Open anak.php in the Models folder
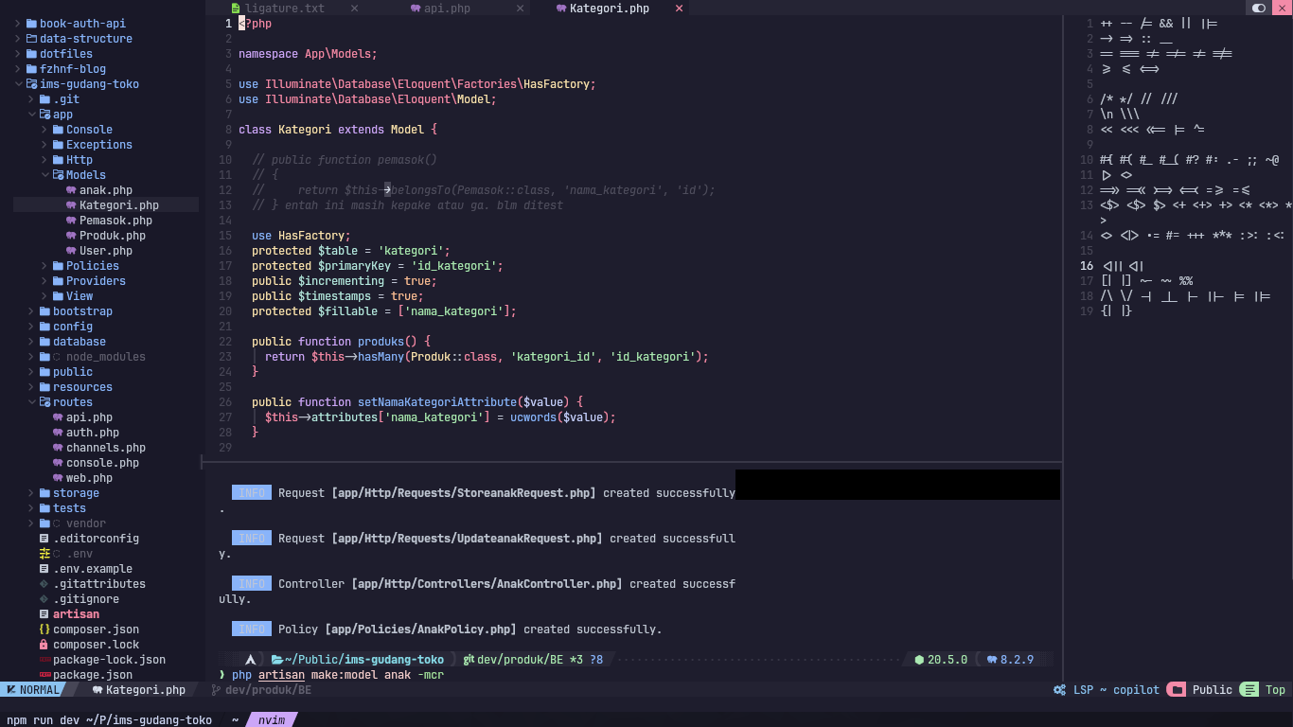1293x727 pixels. click(106, 190)
